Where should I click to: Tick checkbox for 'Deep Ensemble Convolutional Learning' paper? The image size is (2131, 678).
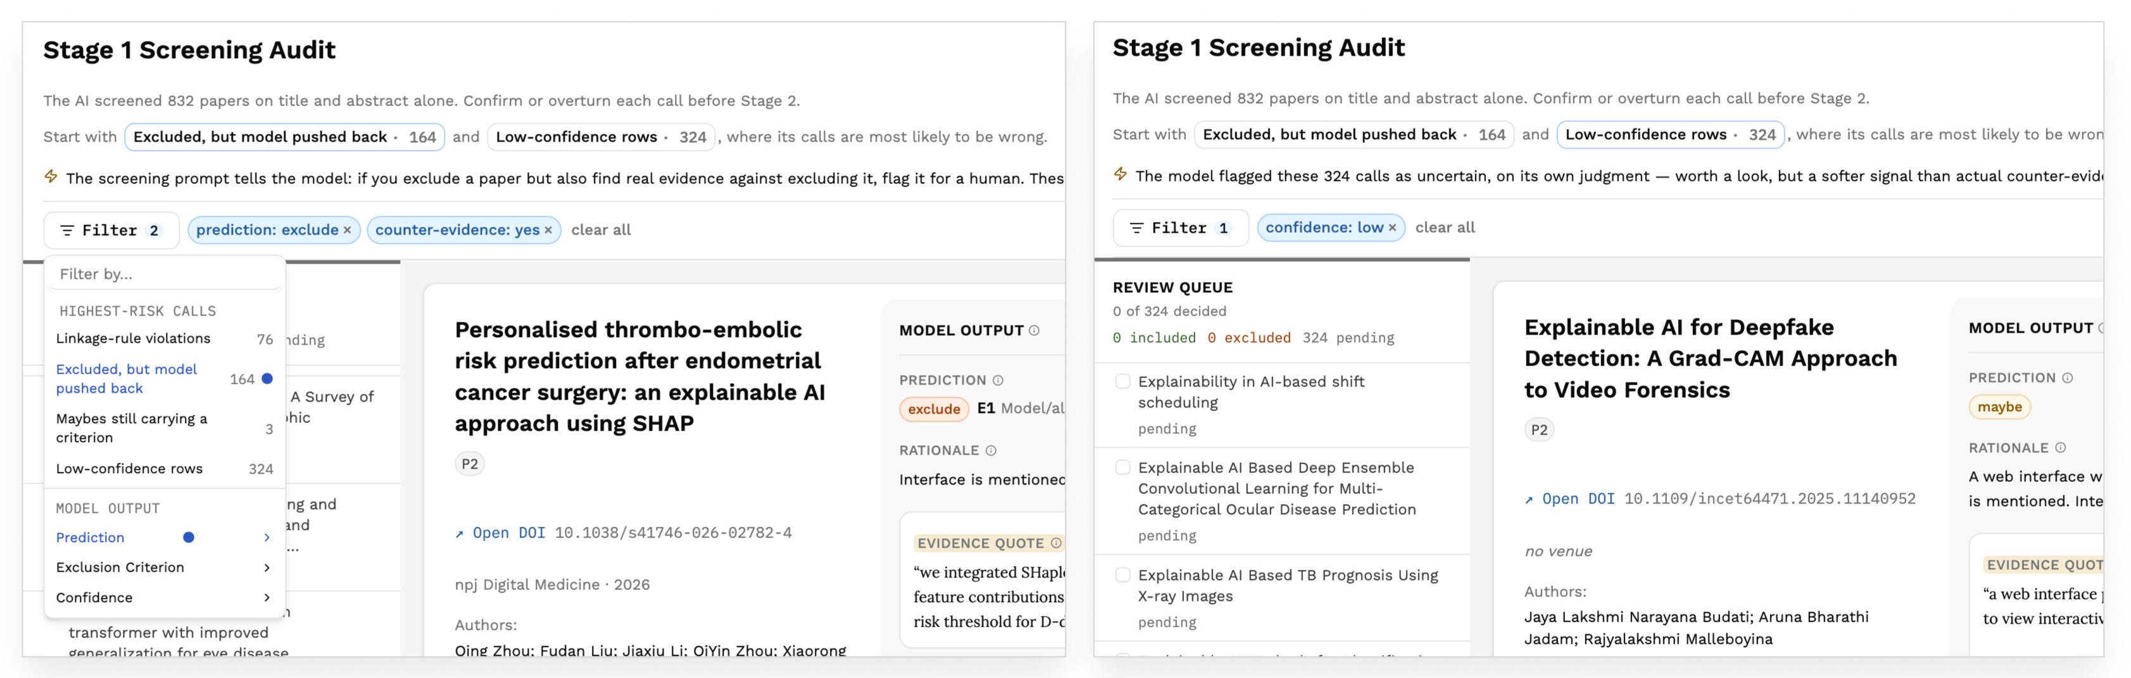click(x=1122, y=467)
